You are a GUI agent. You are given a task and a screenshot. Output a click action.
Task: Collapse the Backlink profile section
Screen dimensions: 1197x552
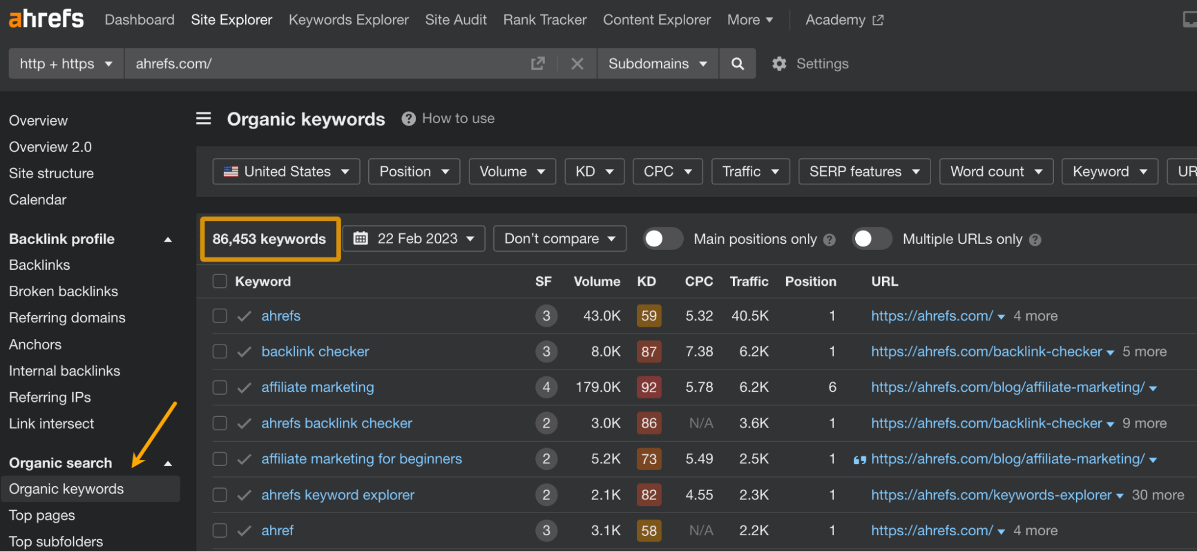[168, 239]
